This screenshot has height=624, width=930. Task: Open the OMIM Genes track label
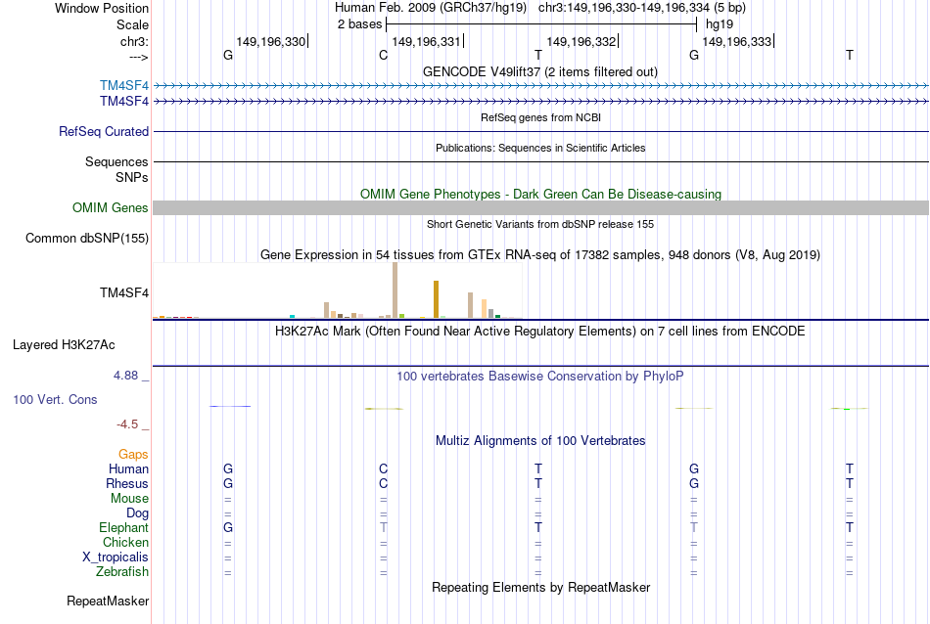(x=110, y=207)
